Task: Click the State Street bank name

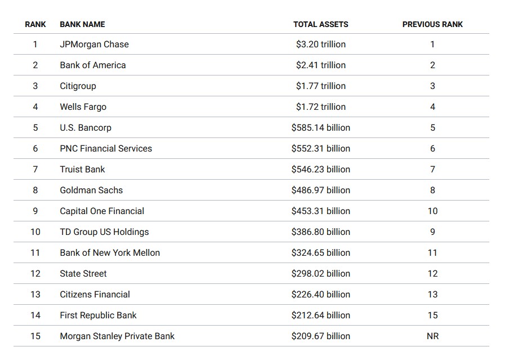Action: (83, 274)
